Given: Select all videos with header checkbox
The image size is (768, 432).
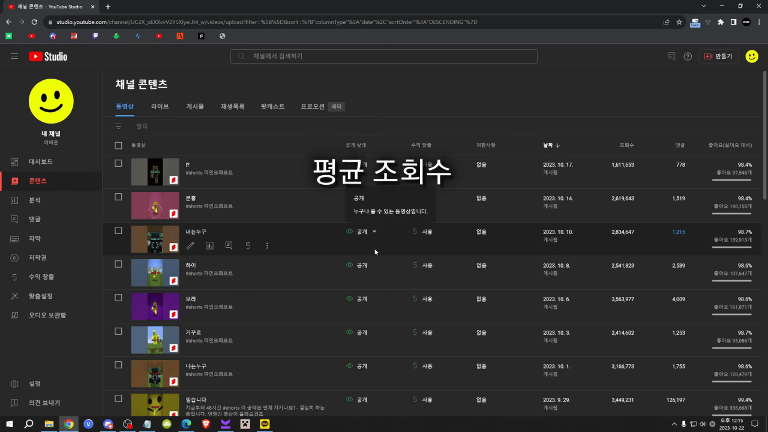Looking at the screenshot, I should click(x=118, y=145).
